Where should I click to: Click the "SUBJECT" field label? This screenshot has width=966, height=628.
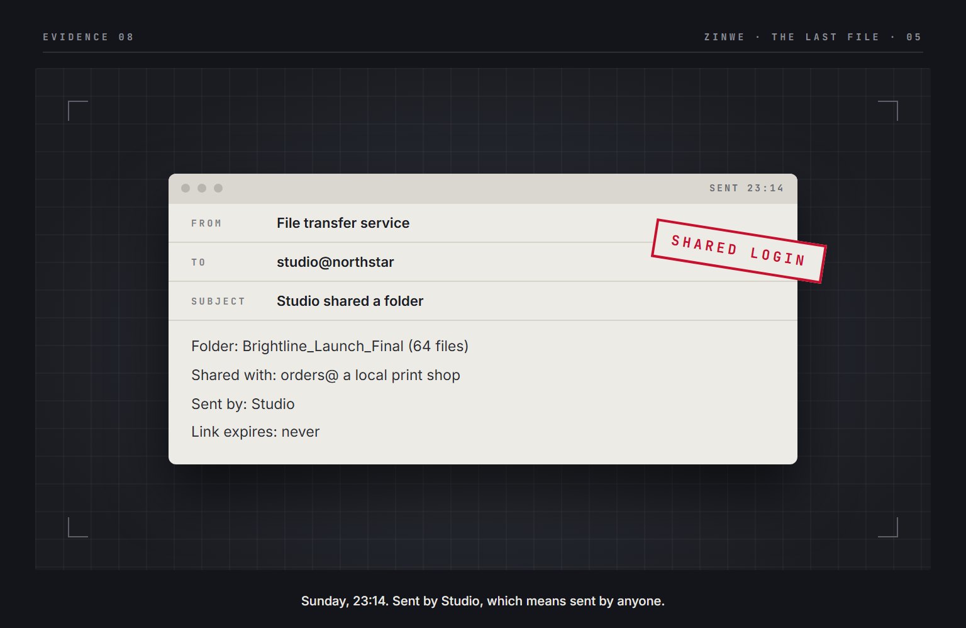pos(218,301)
